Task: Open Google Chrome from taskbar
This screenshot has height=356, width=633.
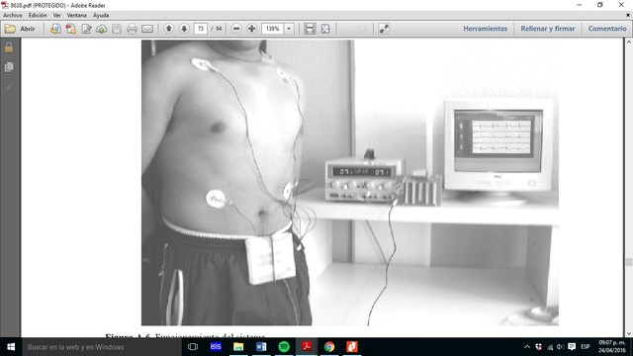Action: pyautogui.click(x=329, y=347)
